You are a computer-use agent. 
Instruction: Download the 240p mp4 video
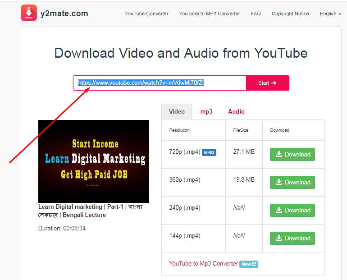click(x=292, y=210)
